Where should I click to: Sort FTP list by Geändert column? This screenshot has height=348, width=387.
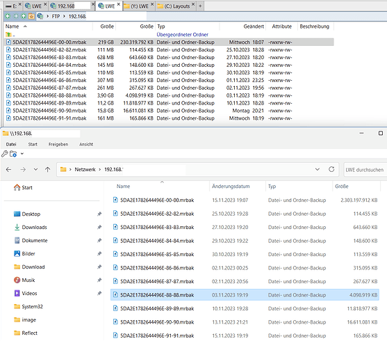click(254, 26)
